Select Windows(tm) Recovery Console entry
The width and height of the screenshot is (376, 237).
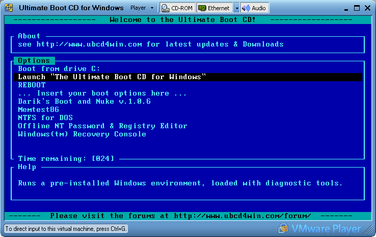point(82,134)
